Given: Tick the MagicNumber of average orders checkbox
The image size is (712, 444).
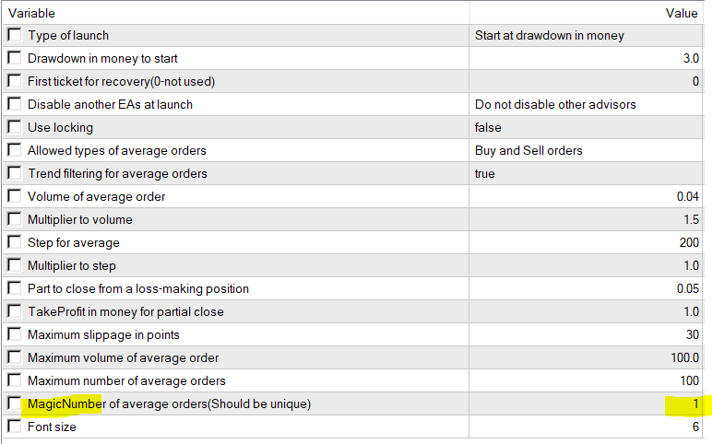Looking at the screenshot, I should (14, 404).
